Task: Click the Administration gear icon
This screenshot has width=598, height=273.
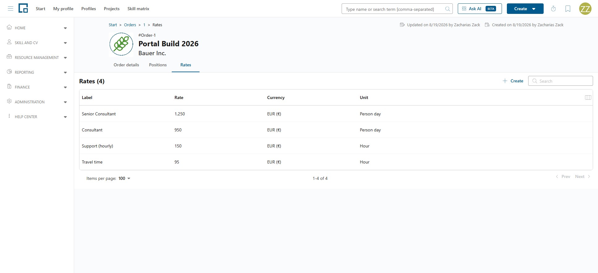Action: click(9, 101)
